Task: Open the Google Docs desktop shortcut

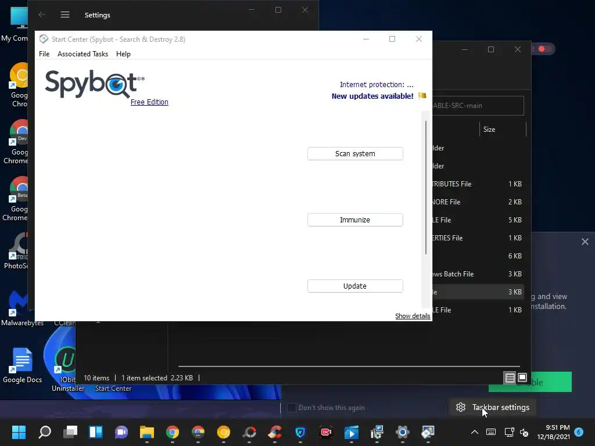Action: [x=22, y=365]
